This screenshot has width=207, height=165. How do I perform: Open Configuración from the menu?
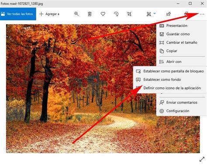point(181,111)
